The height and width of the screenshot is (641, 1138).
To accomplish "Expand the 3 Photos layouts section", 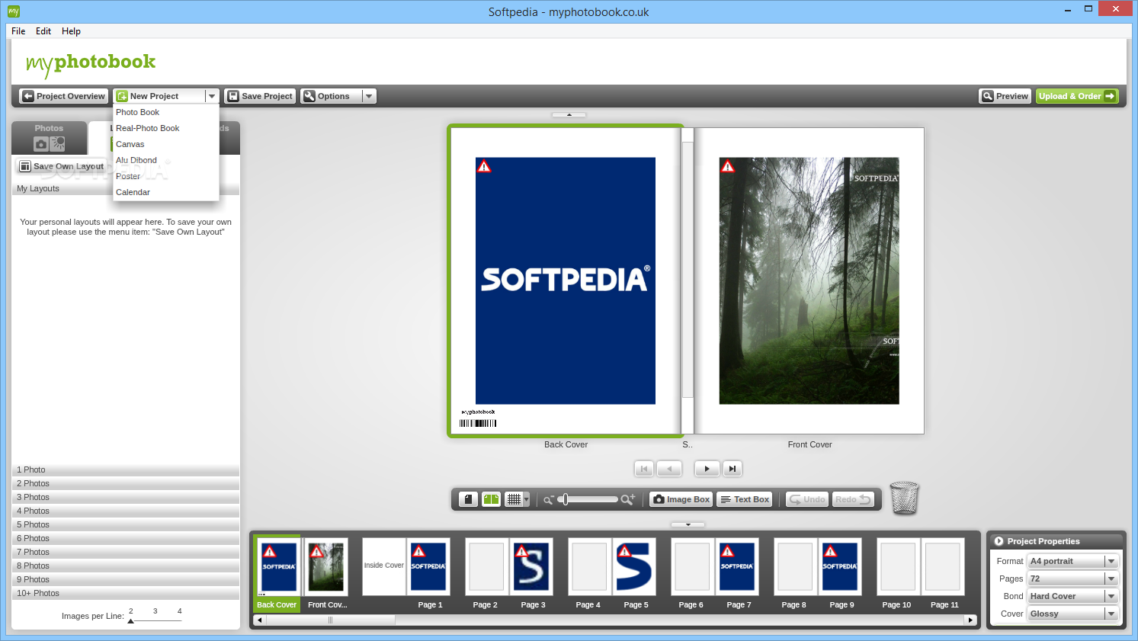I will pyautogui.click(x=126, y=497).
